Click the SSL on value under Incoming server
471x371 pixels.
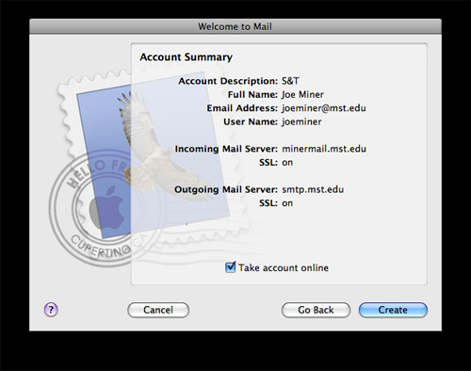click(287, 163)
